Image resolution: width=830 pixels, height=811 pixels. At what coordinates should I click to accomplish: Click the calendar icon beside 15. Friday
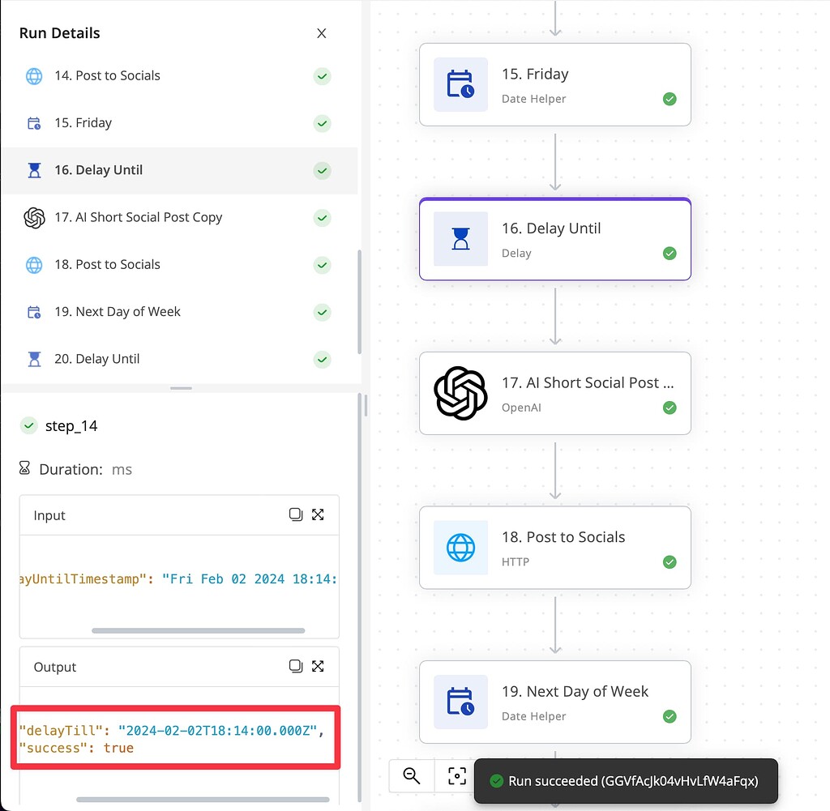pyautogui.click(x=34, y=123)
